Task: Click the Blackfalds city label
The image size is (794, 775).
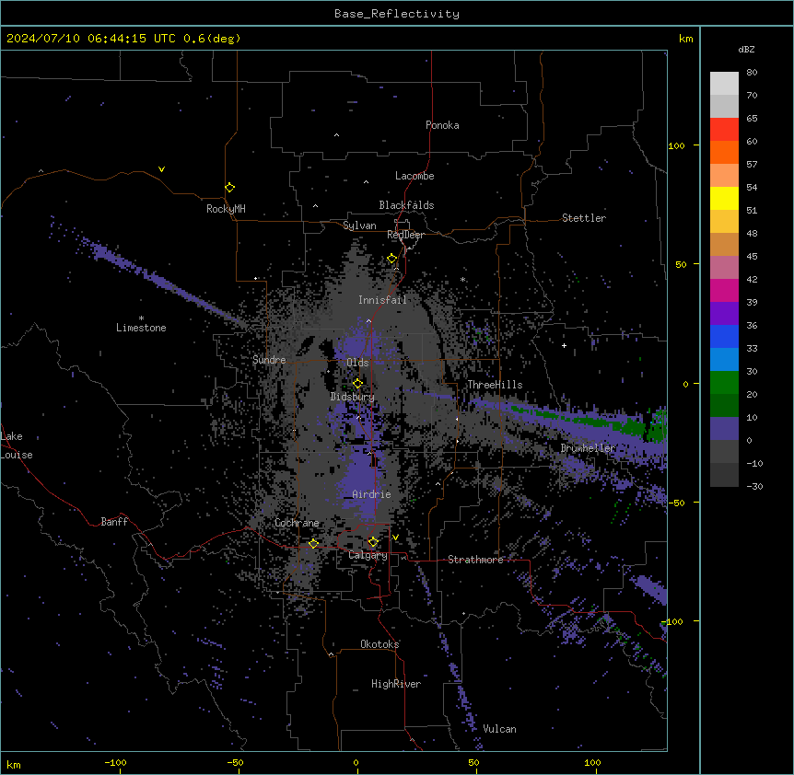Action: click(x=406, y=205)
